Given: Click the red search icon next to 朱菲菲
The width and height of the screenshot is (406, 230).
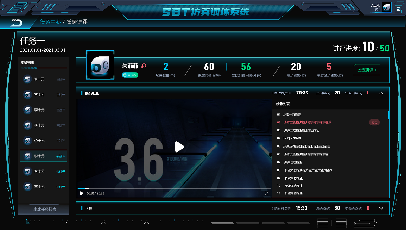Looking at the screenshot, I should pos(144,66).
